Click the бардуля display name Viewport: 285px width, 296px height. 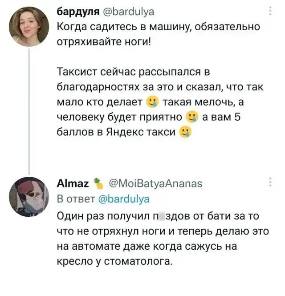pyautogui.click(x=75, y=11)
